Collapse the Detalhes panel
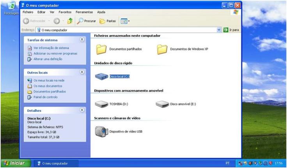The image size is (287, 168). (x=82, y=110)
